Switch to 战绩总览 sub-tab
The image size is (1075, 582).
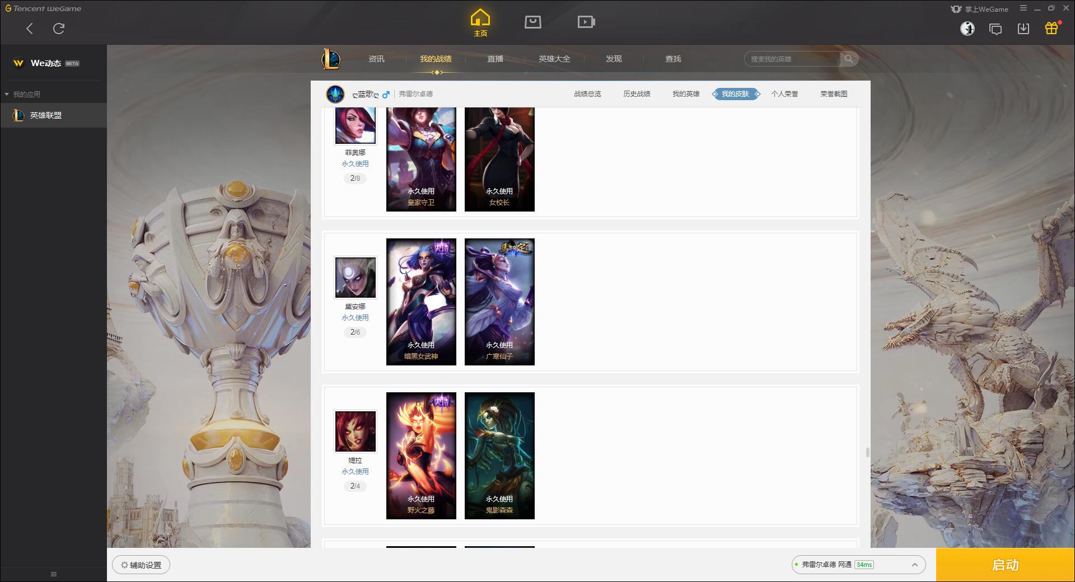[587, 94]
